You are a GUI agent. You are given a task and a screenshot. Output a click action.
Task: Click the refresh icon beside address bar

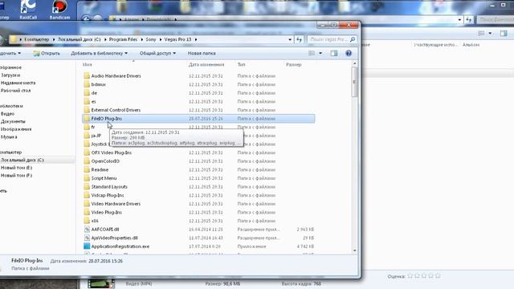coord(299,39)
